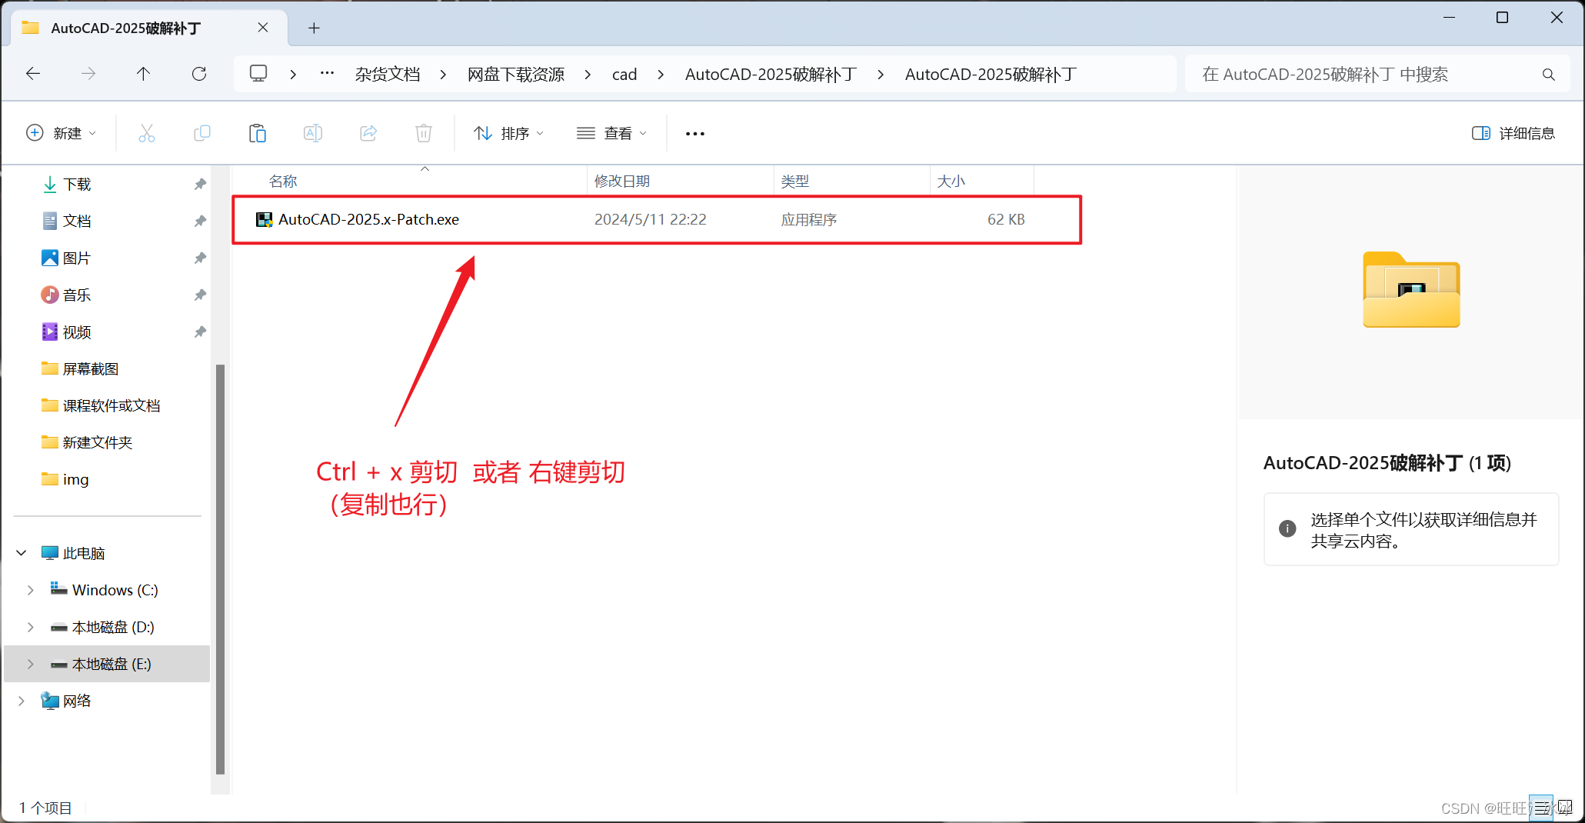Click the forward navigation arrow
1585x823 pixels.
pos(88,74)
